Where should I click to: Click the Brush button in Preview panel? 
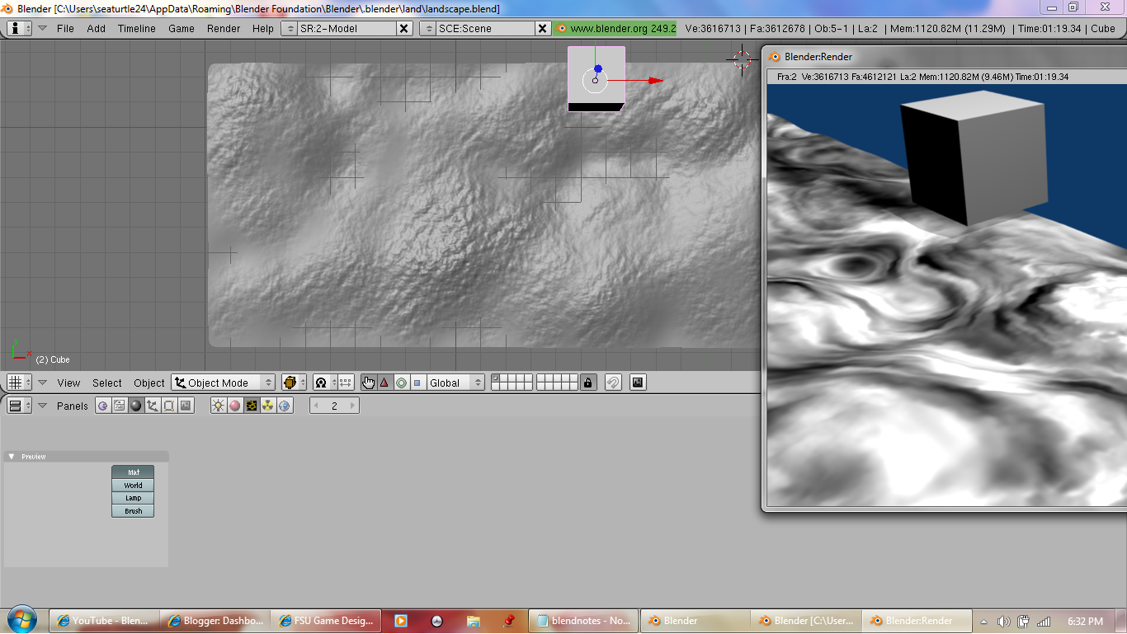(x=133, y=511)
